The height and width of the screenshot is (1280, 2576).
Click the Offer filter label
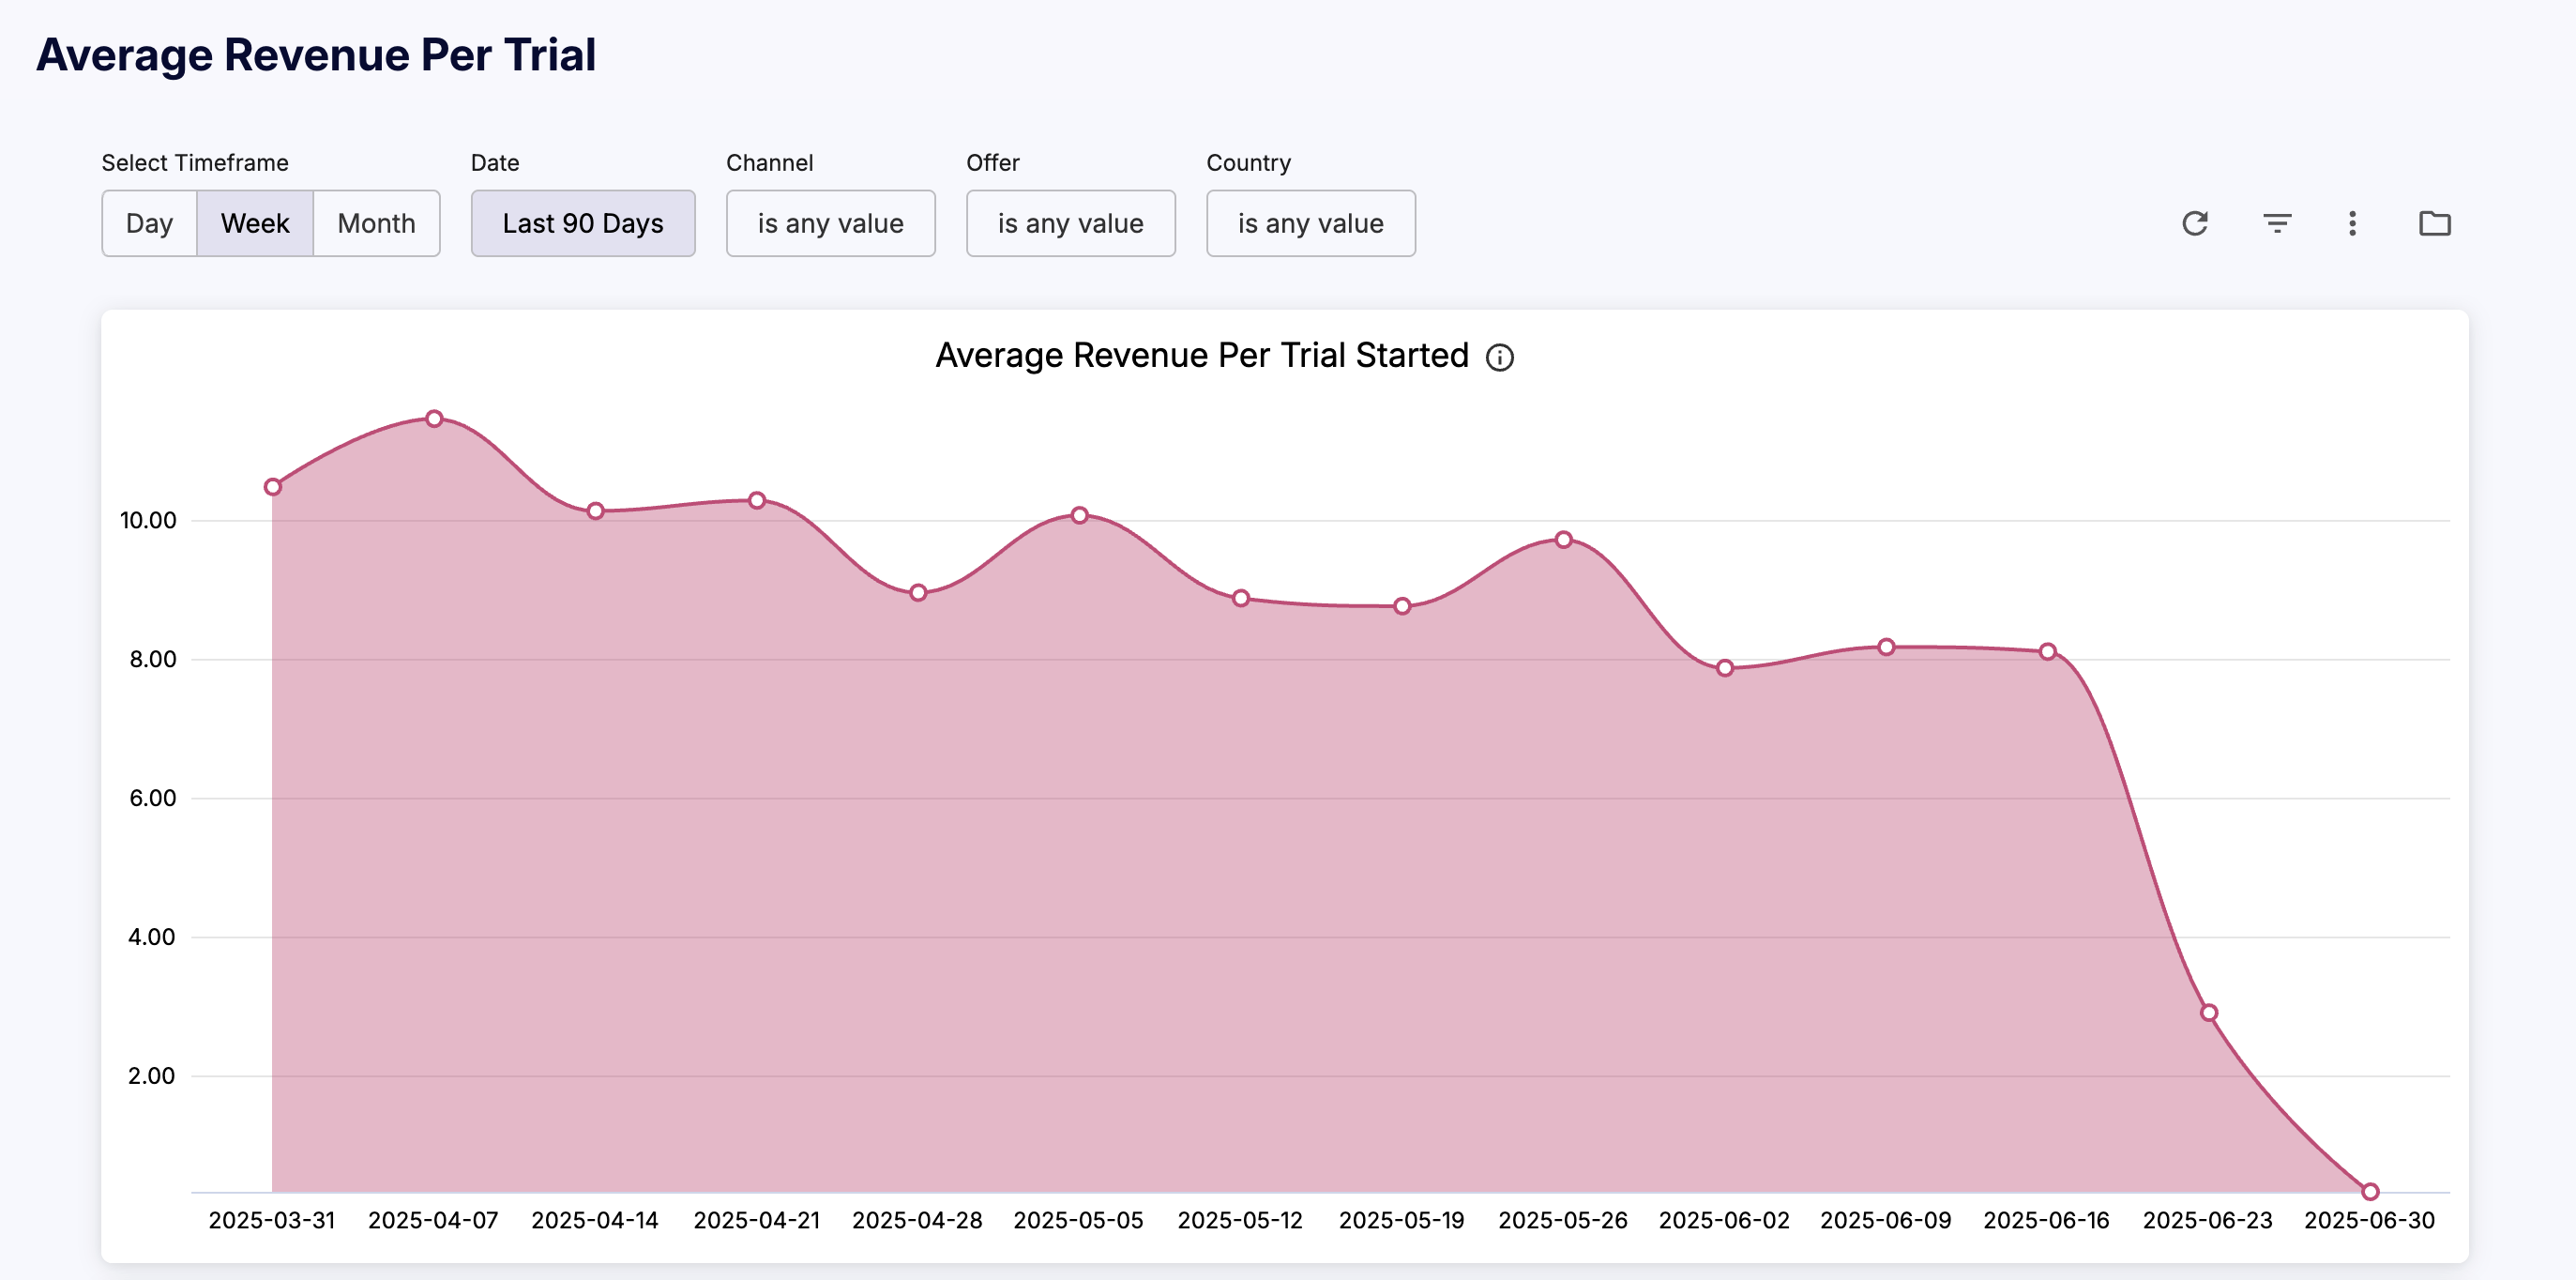click(993, 163)
